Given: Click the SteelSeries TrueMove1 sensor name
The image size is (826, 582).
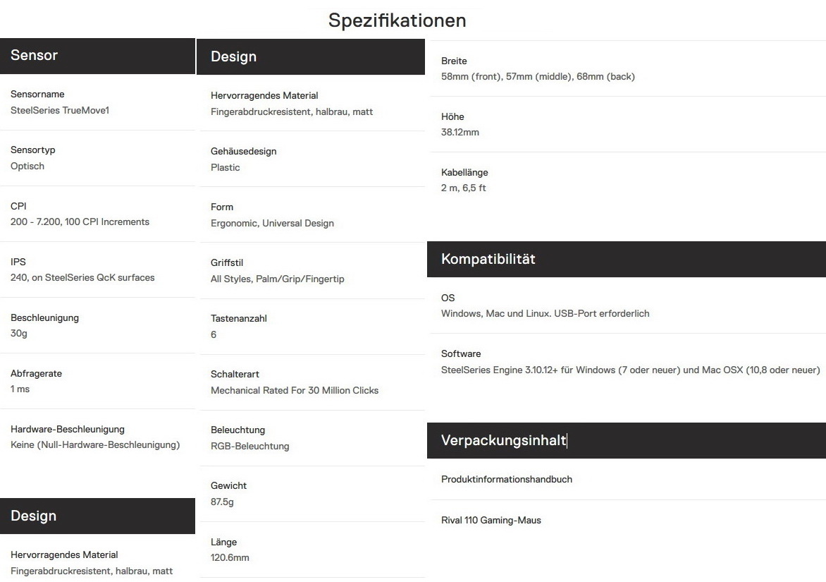Looking at the screenshot, I should 60,110.
